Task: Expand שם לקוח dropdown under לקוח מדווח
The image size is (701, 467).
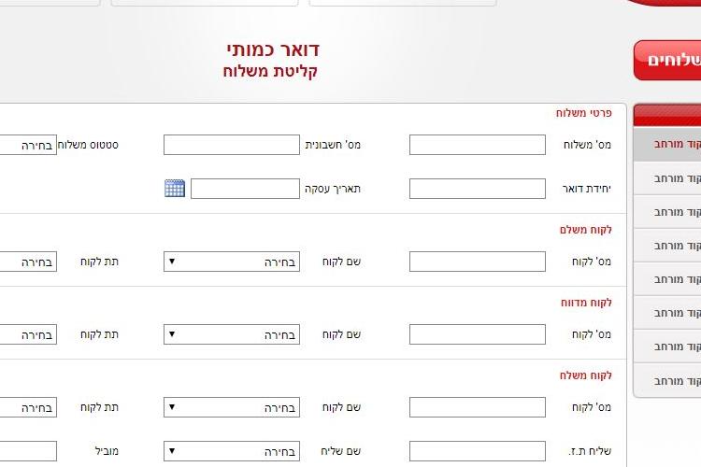Action: tap(232, 334)
